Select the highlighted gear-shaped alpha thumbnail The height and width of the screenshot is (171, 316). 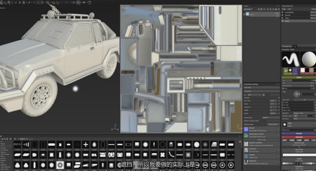coord(60,165)
